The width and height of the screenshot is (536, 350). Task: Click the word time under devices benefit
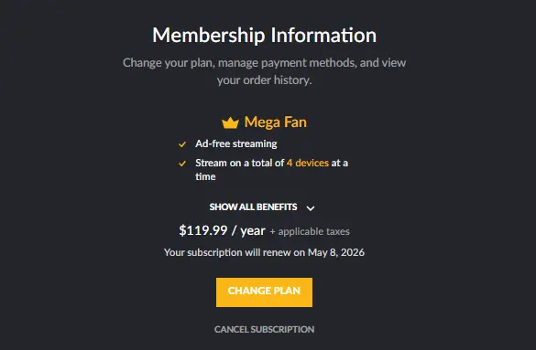coord(205,176)
